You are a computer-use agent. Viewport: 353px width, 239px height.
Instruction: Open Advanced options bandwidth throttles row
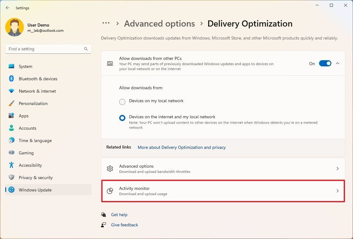[x=223, y=169]
